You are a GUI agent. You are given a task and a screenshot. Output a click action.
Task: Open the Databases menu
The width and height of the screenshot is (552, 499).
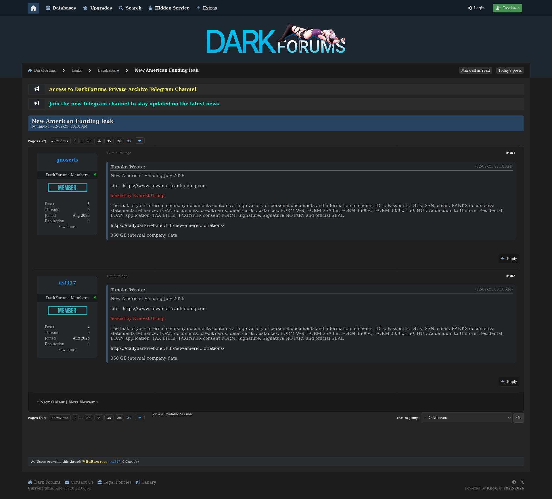pos(61,8)
